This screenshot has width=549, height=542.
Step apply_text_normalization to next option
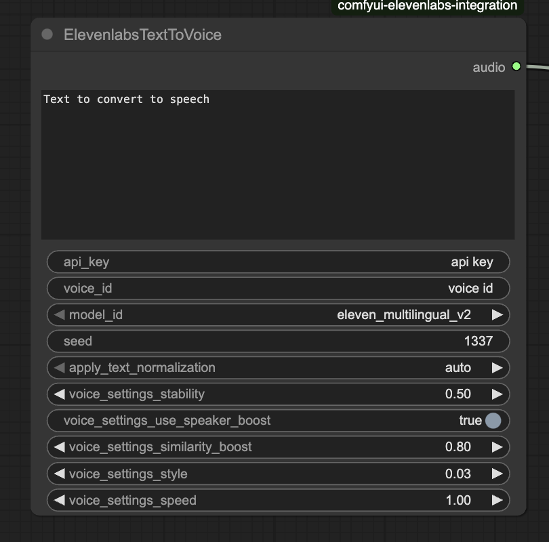coord(497,367)
